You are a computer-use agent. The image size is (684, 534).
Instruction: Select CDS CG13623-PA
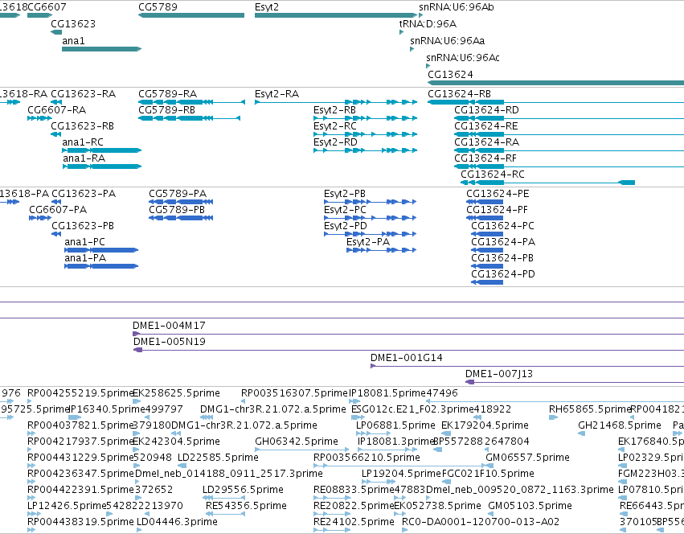(x=84, y=194)
